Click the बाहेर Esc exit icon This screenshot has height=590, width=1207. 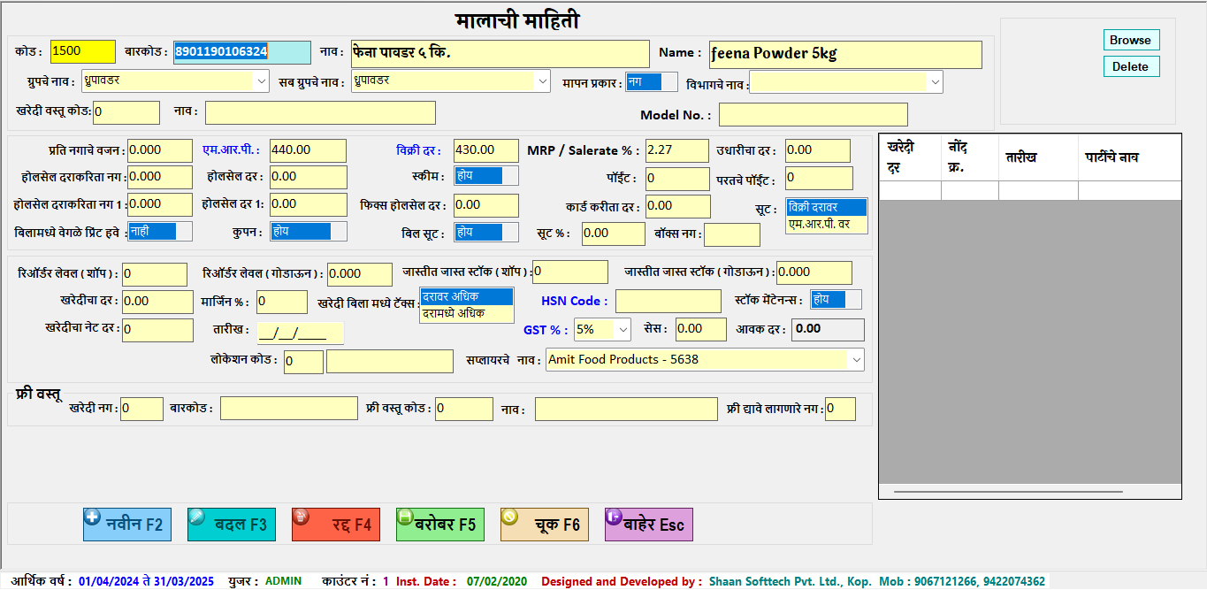[x=614, y=517]
